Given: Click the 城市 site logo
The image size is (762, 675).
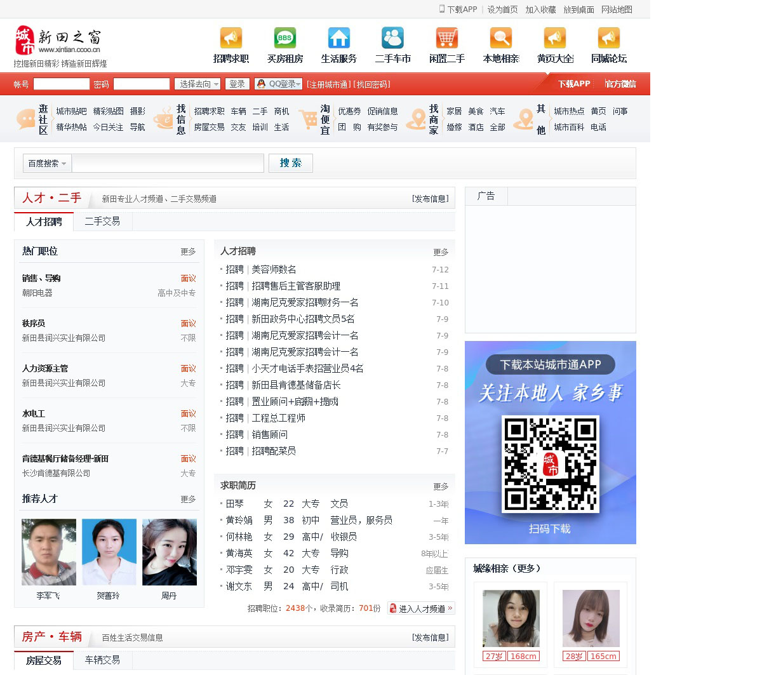Looking at the screenshot, I should point(25,40).
